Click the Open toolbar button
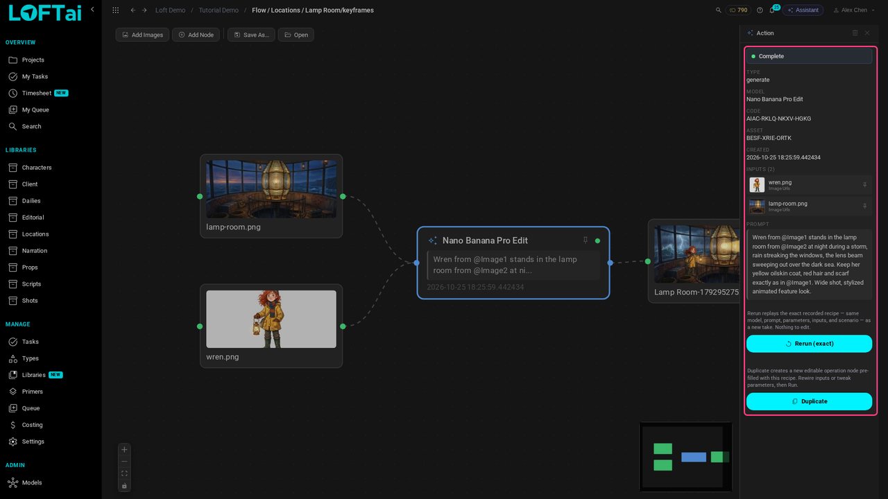Screen dimensions: 888x499 296,35
